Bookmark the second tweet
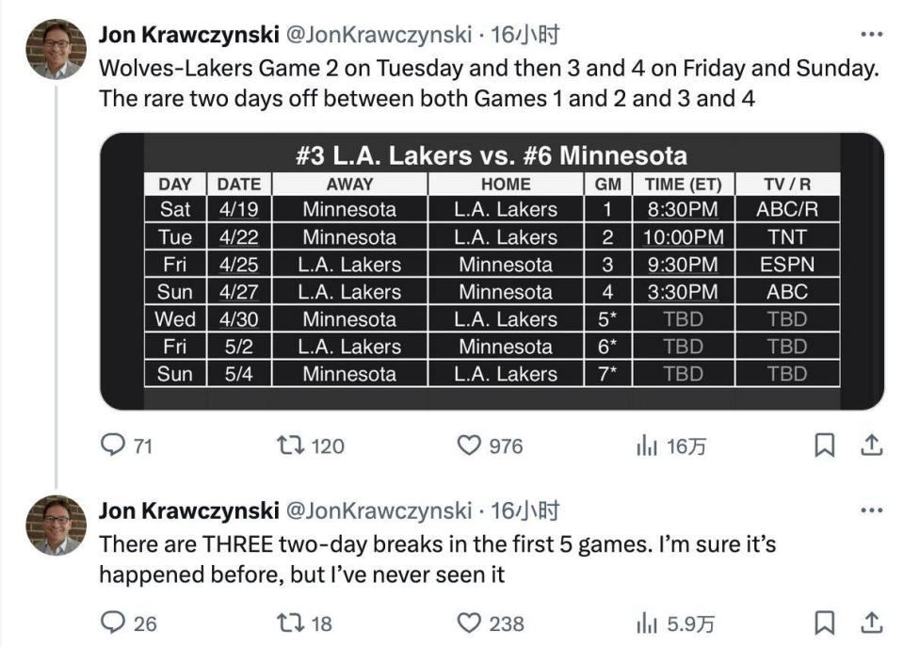Screen dimensions: 904x647 pyautogui.click(x=824, y=623)
